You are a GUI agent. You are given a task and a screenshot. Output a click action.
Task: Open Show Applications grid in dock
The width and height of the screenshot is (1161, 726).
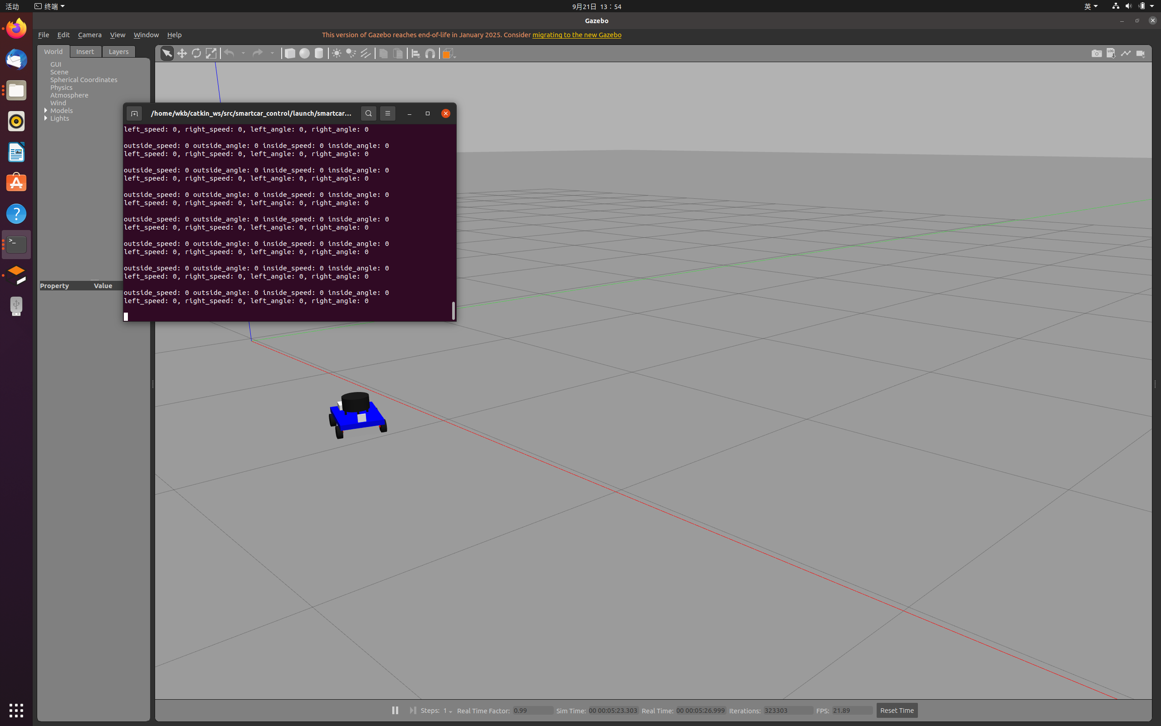(16, 710)
